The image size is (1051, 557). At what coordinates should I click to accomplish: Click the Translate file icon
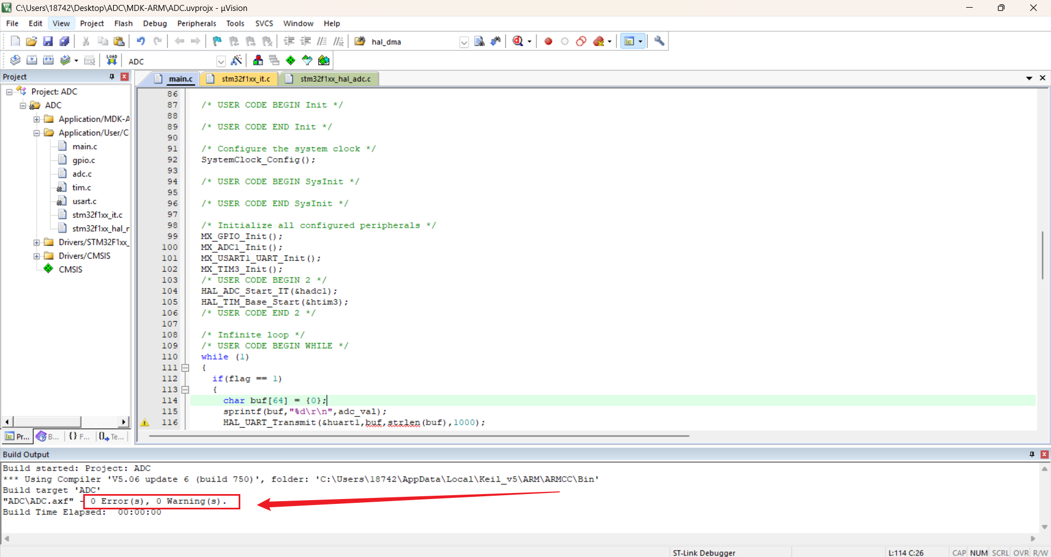(x=15, y=60)
